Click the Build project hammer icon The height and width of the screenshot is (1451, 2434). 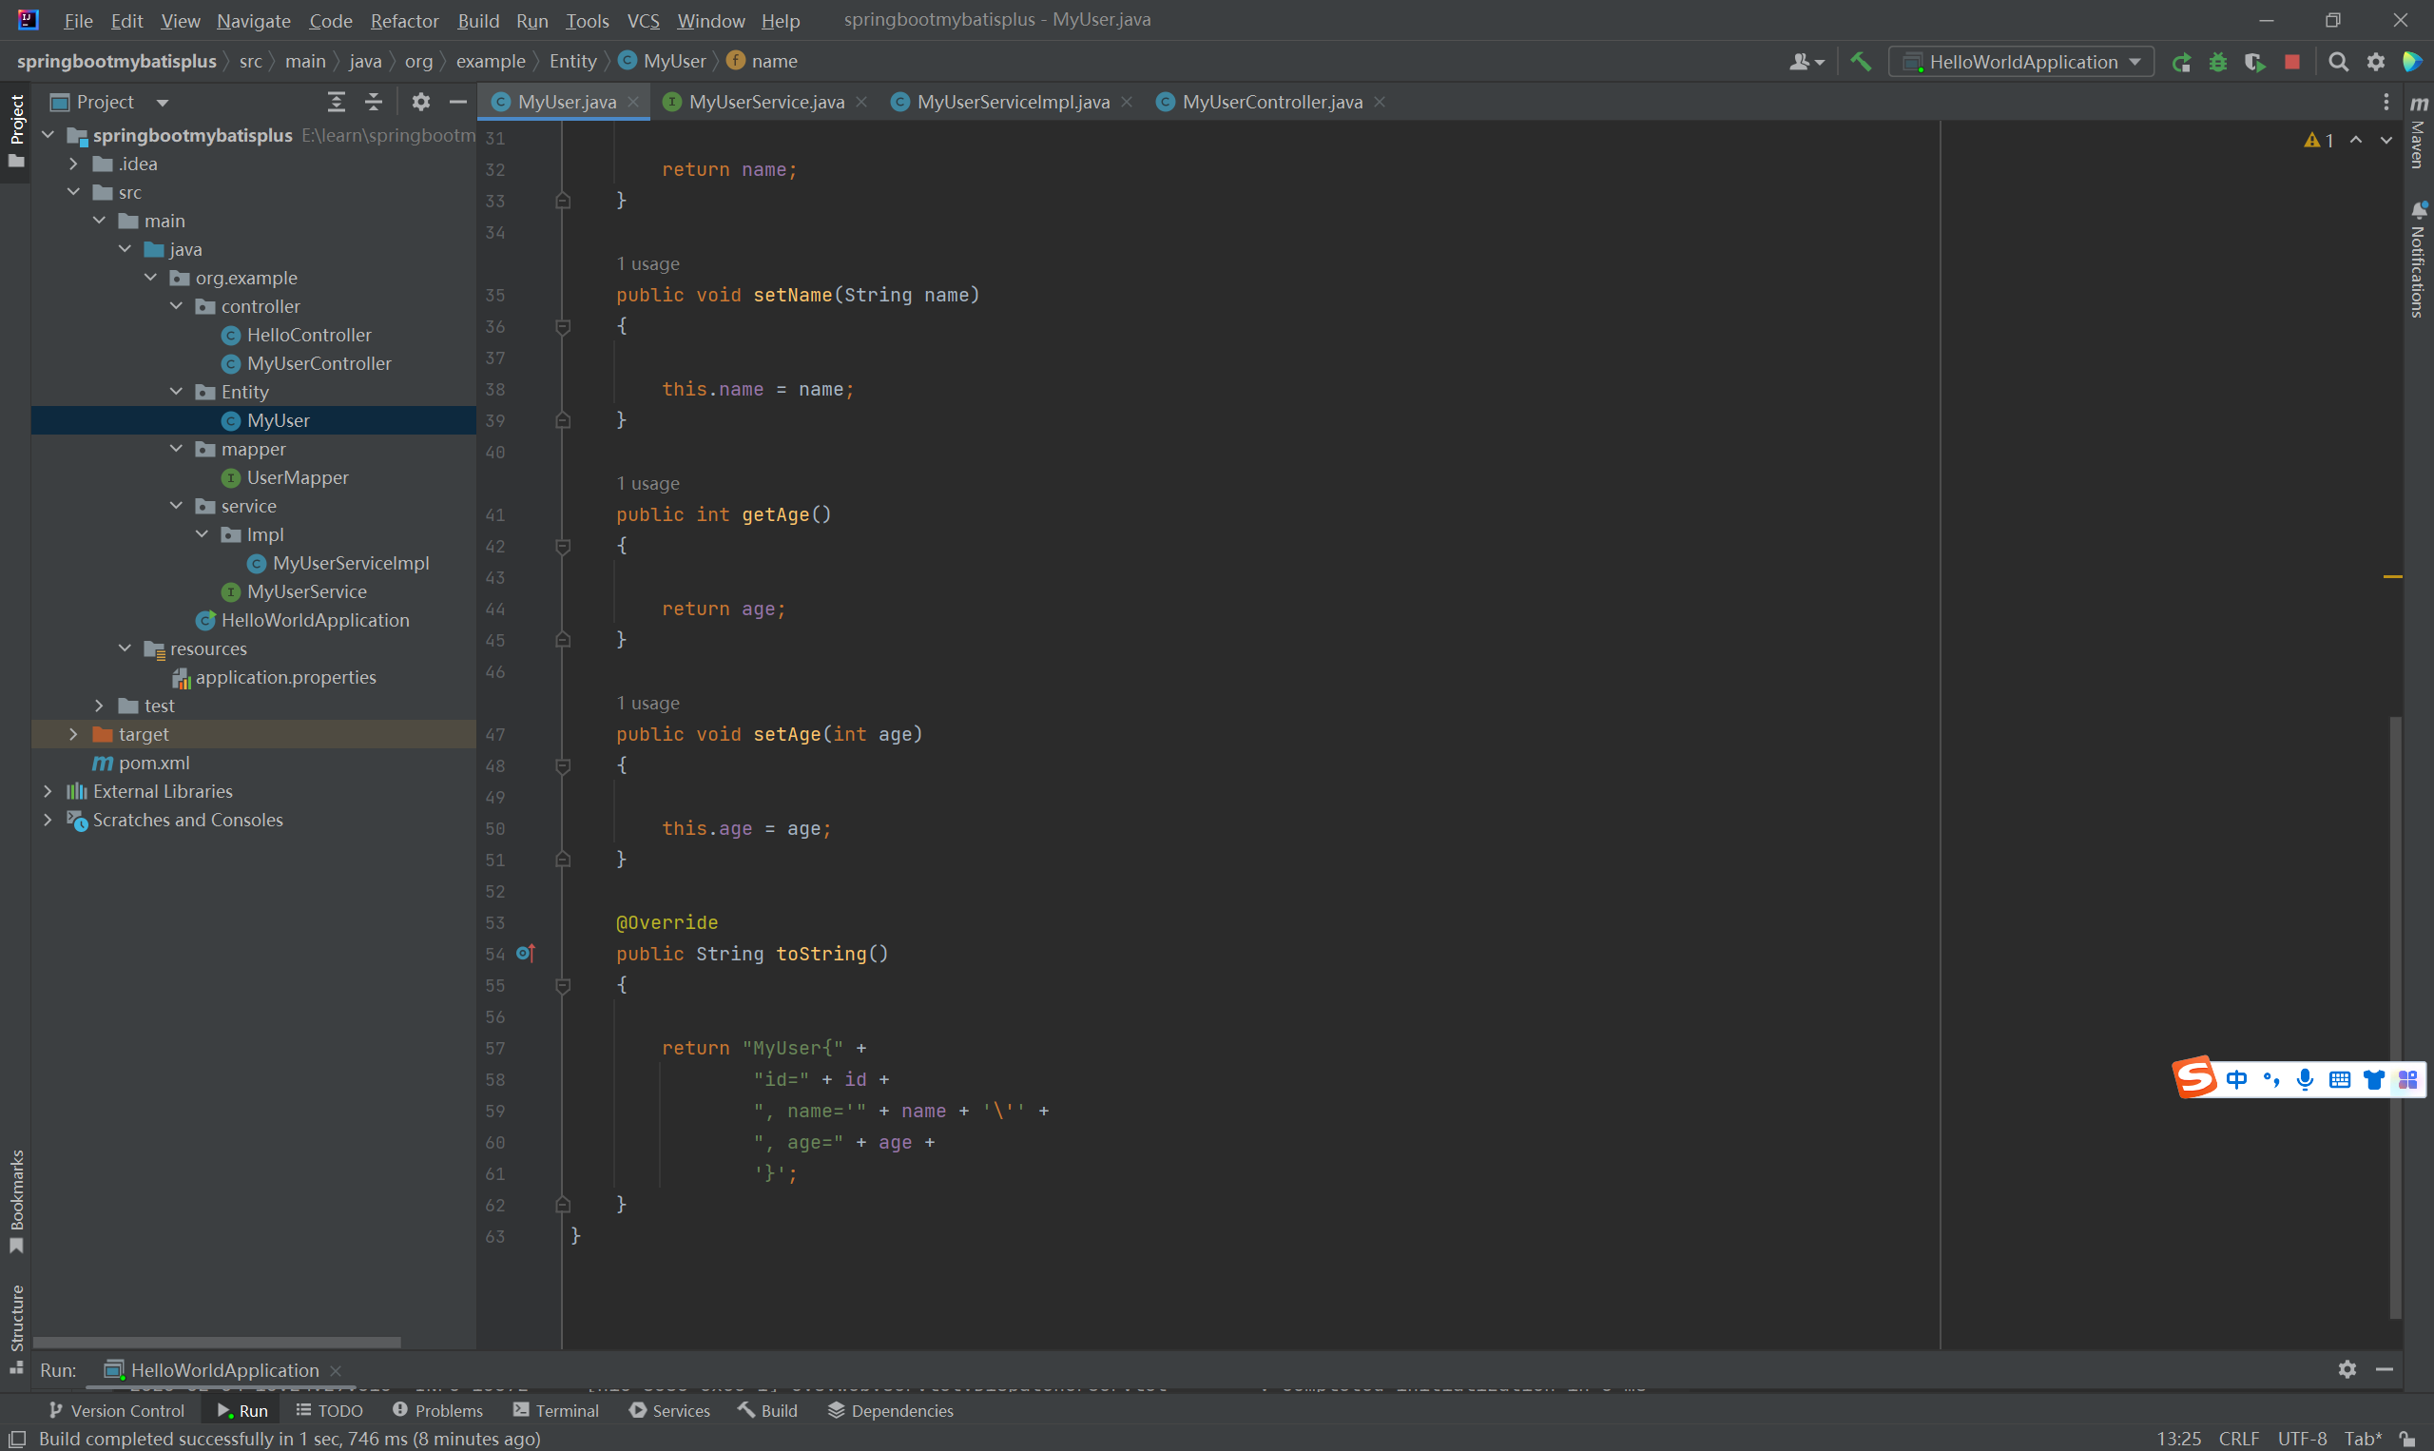pyautogui.click(x=1860, y=62)
